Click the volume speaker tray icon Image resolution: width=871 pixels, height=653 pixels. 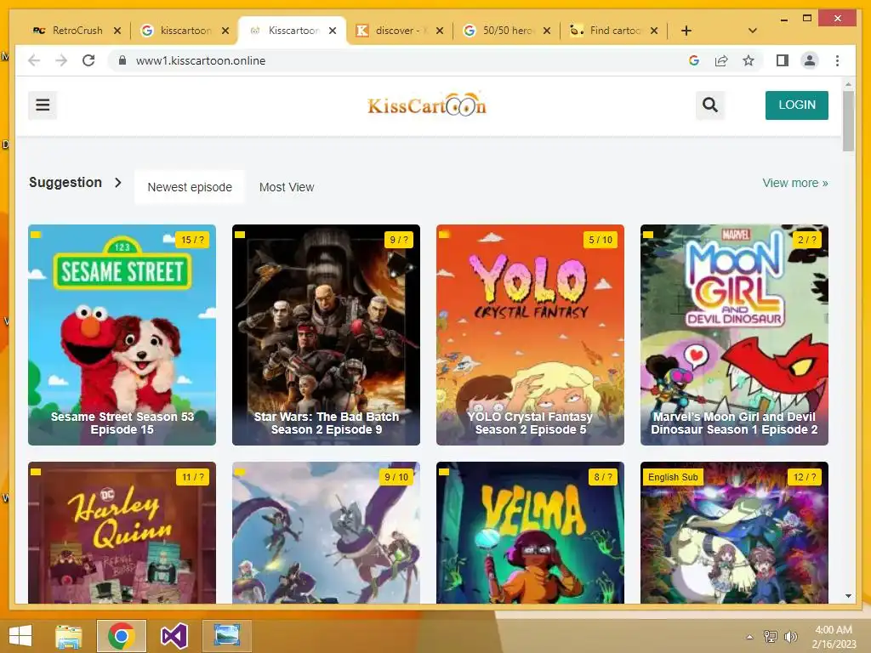(x=790, y=636)
